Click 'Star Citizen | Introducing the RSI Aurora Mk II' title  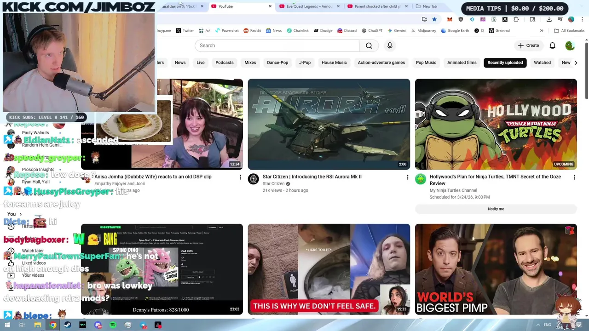pyautogui.click(x=312, y=177)
